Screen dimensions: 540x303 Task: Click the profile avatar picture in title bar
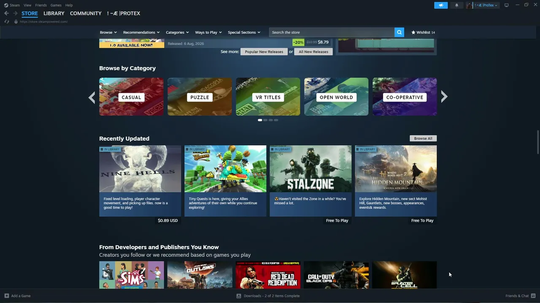470,5
